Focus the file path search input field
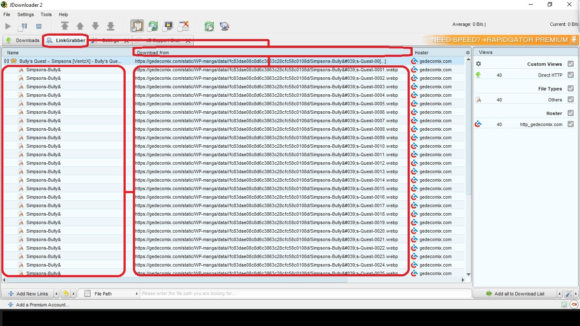The width and height of the screenshot is (580, 326). click(306, 294)
